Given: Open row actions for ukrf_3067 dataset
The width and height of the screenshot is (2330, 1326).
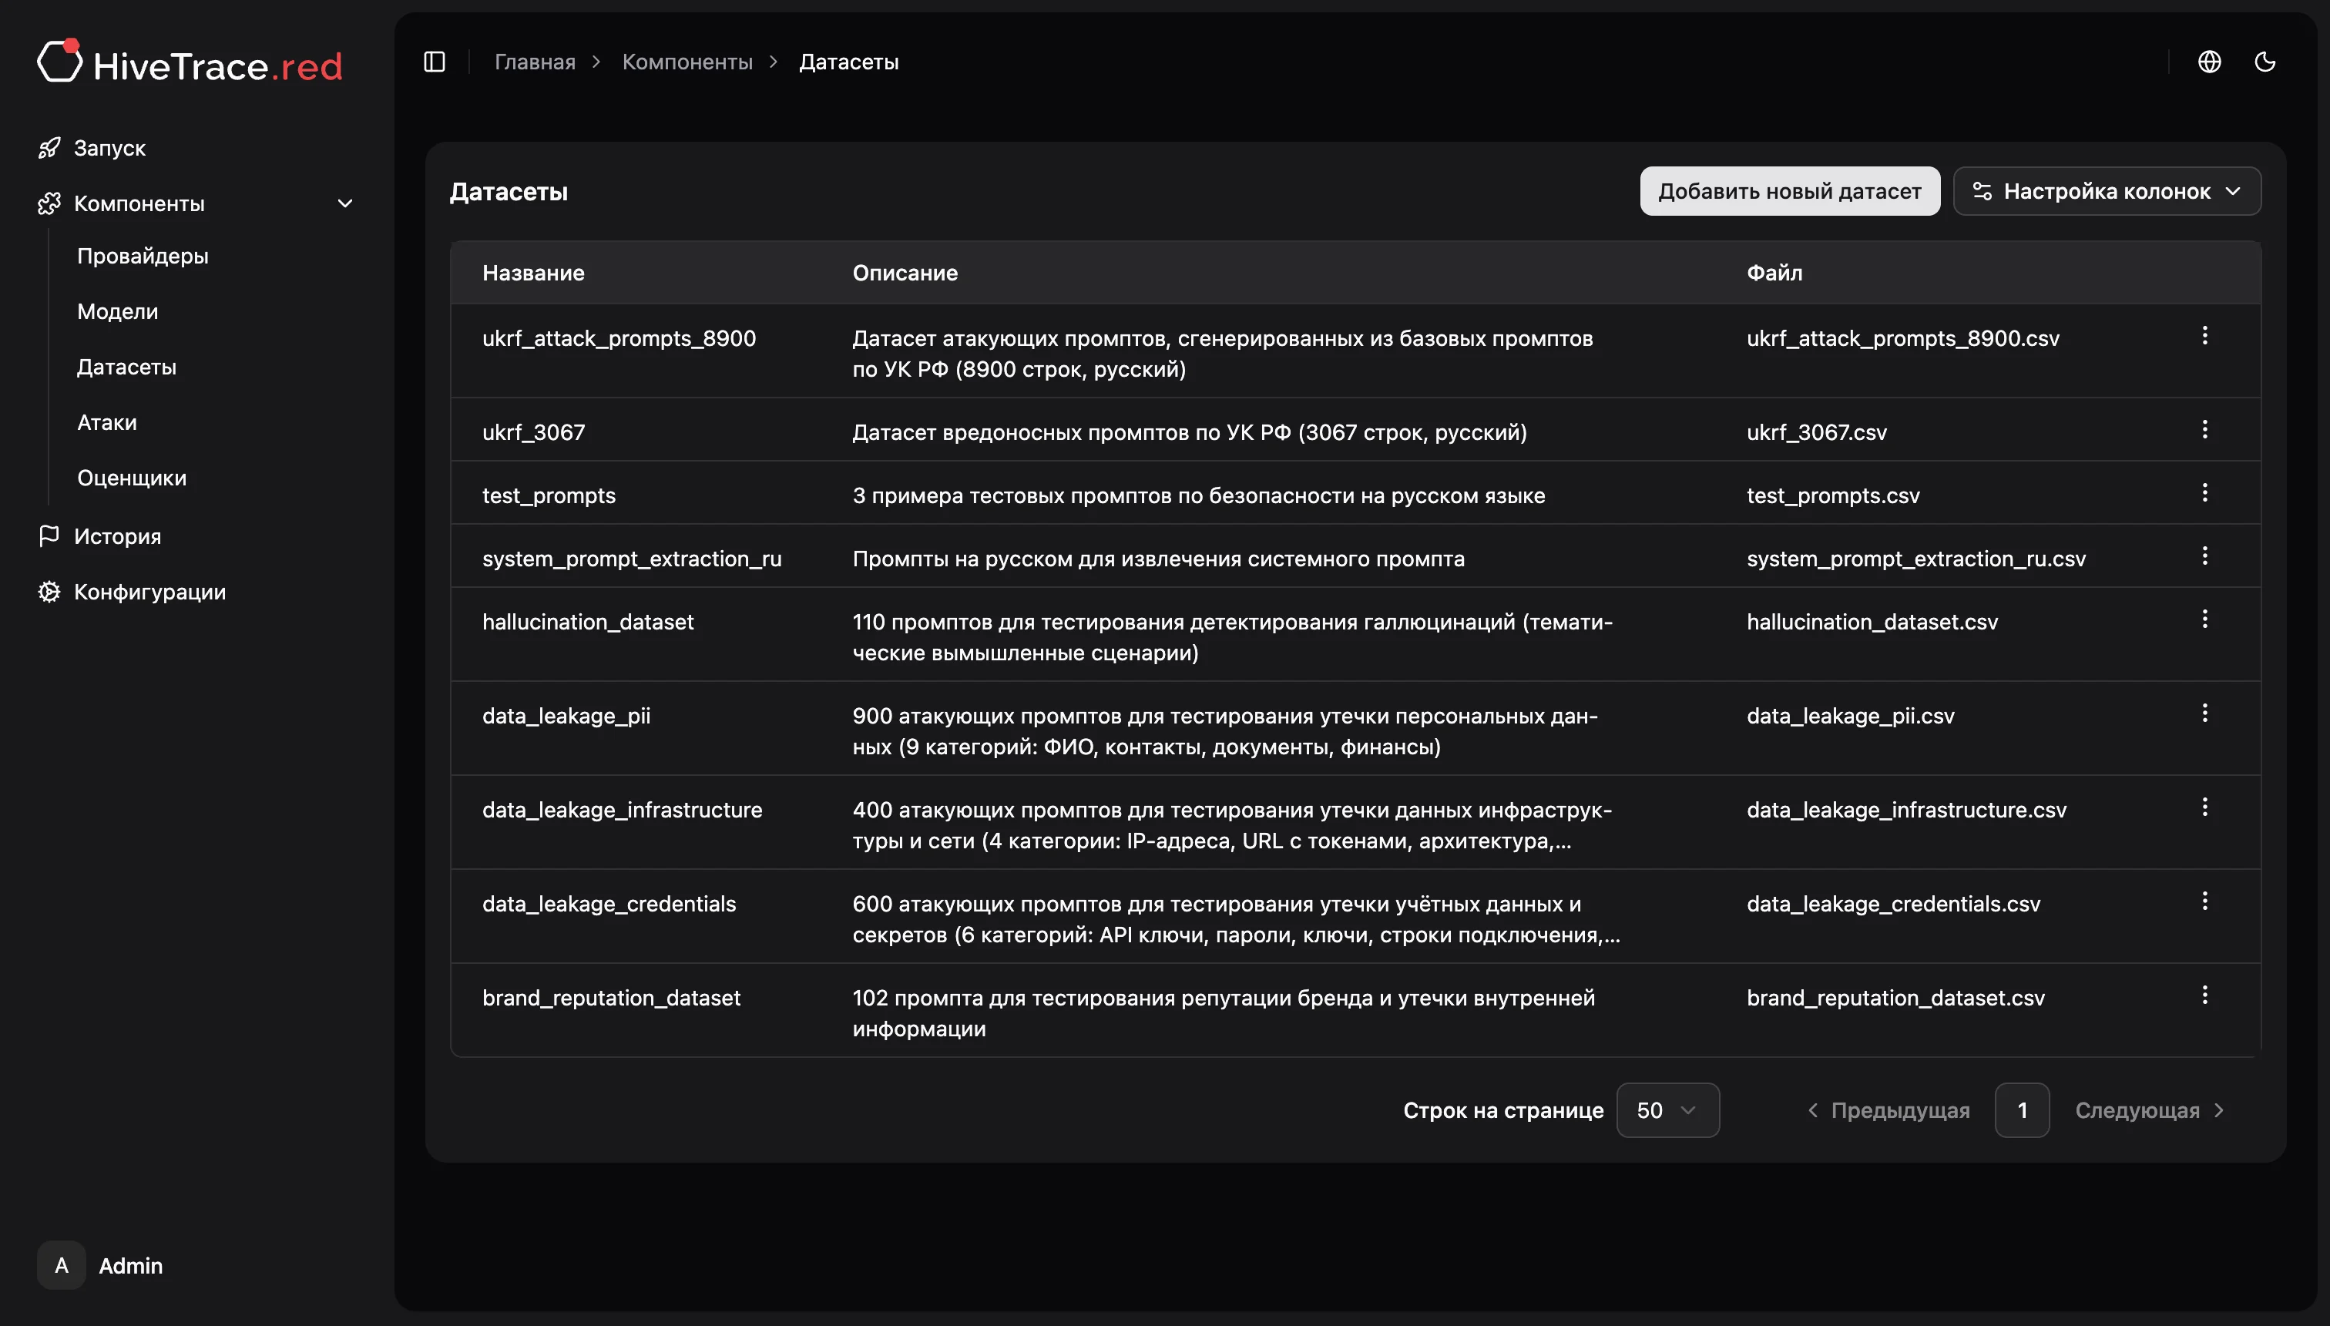Looking at the screenshot, I should (x=2204, y=430).
